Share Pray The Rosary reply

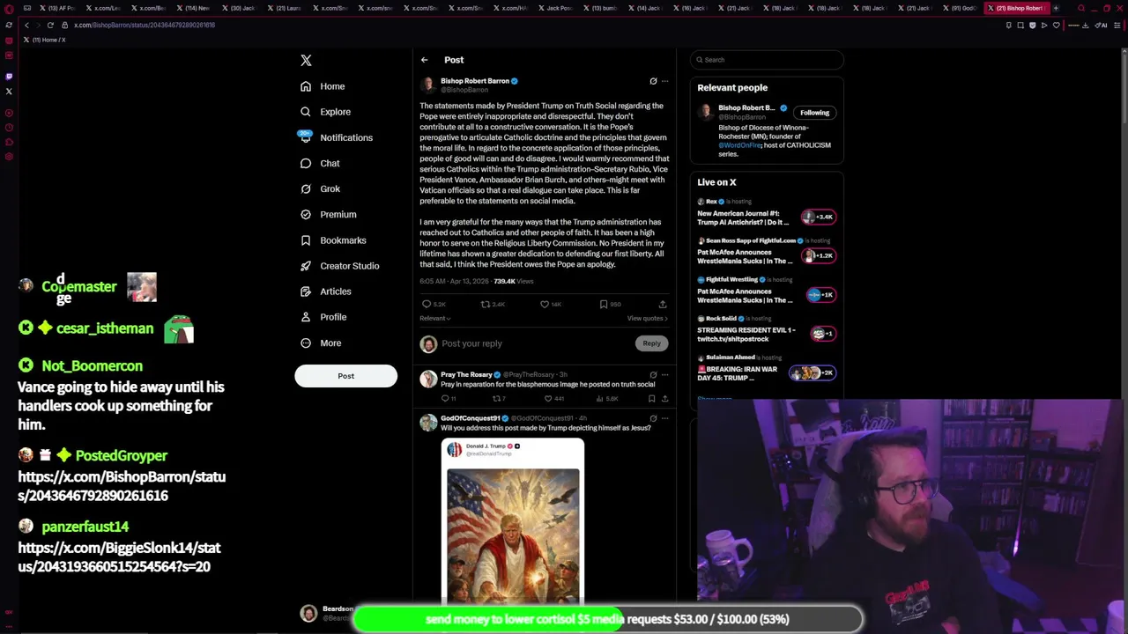(664, 399)
